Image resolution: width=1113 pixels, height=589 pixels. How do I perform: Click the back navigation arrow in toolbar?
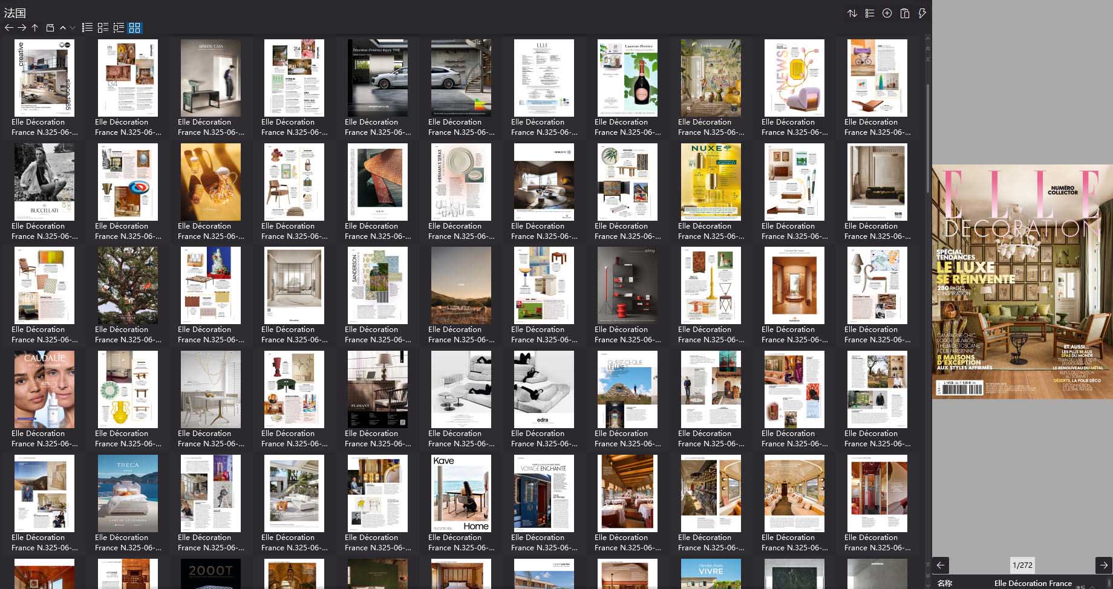coord(8,28)
